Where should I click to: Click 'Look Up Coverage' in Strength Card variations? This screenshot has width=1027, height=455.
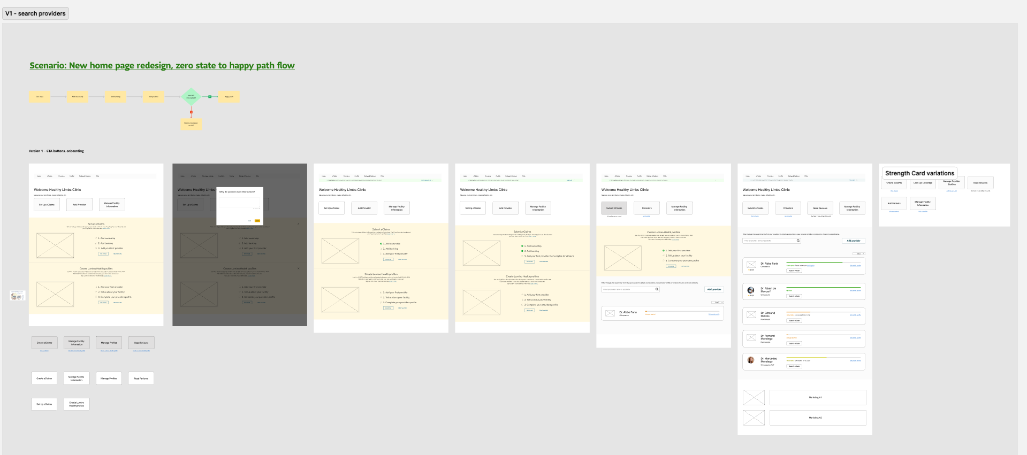(923, 183)
